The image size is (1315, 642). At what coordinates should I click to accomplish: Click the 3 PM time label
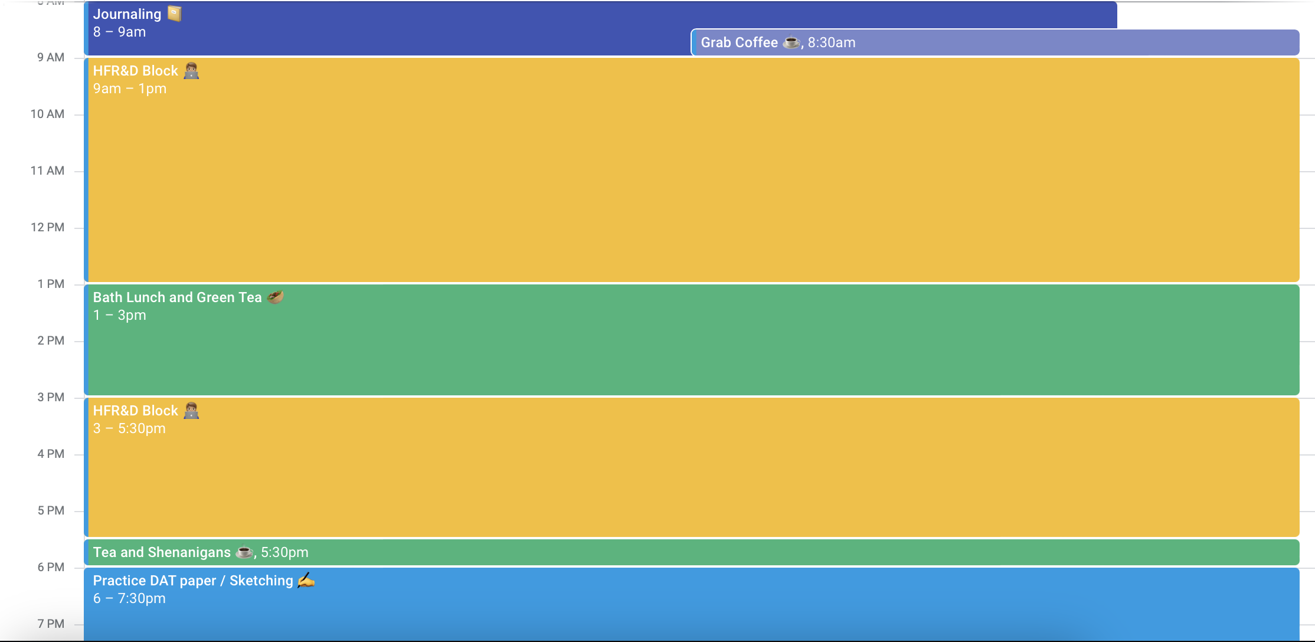pos(51,397)
